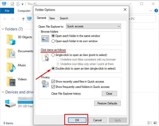Viewport: 159px width, 126px height.
Task: Collapse the Folders (7) group
Action: click(x=3, y=29)
